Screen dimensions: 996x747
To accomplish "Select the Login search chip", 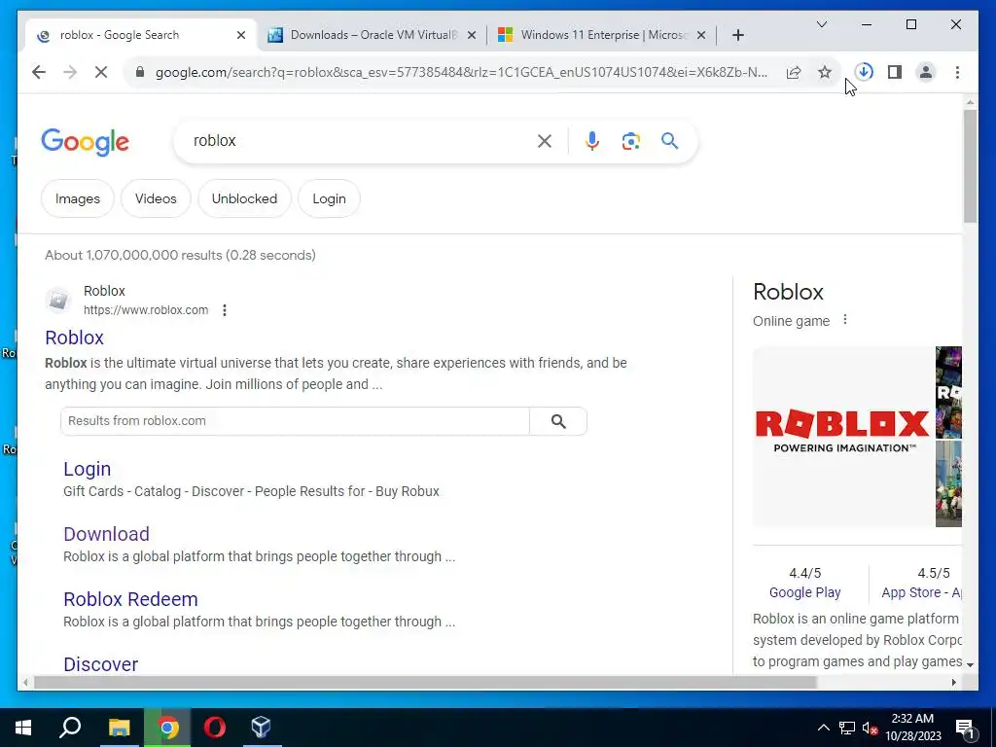I will (329, 198).
